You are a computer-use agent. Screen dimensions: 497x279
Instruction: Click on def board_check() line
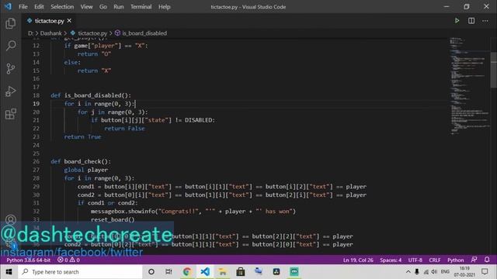coord(81,162)
